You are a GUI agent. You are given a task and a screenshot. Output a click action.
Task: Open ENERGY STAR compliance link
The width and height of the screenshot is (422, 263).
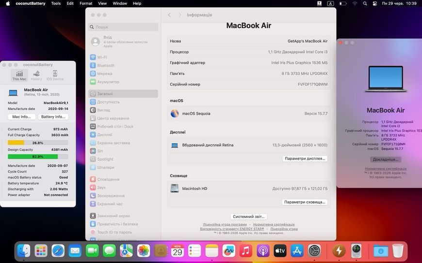coord(232,229)
